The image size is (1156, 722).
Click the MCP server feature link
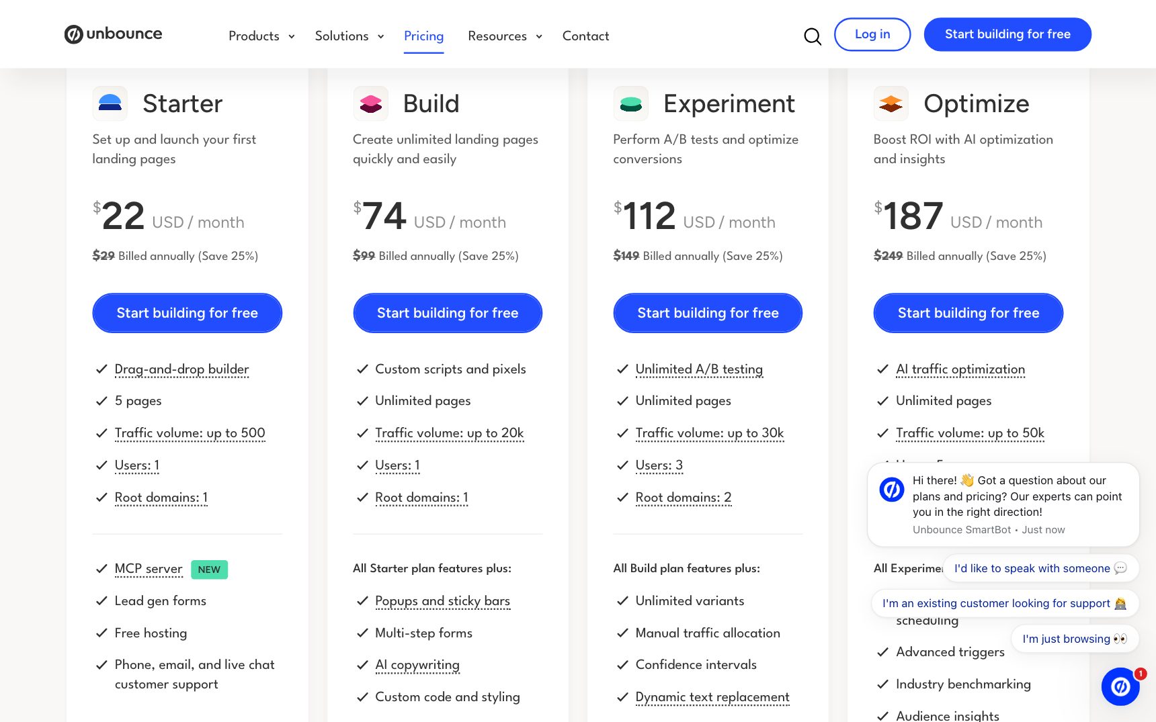[149, 569]
